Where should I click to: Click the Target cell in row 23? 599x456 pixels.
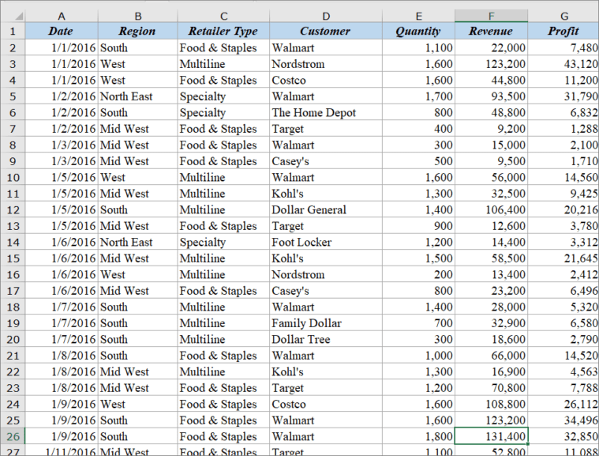326,387
